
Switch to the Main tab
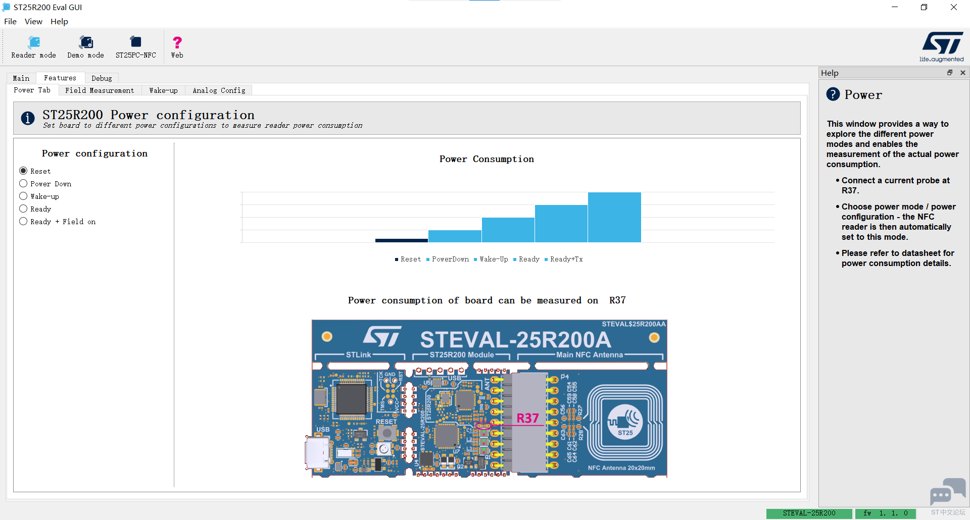pos(21,78)
